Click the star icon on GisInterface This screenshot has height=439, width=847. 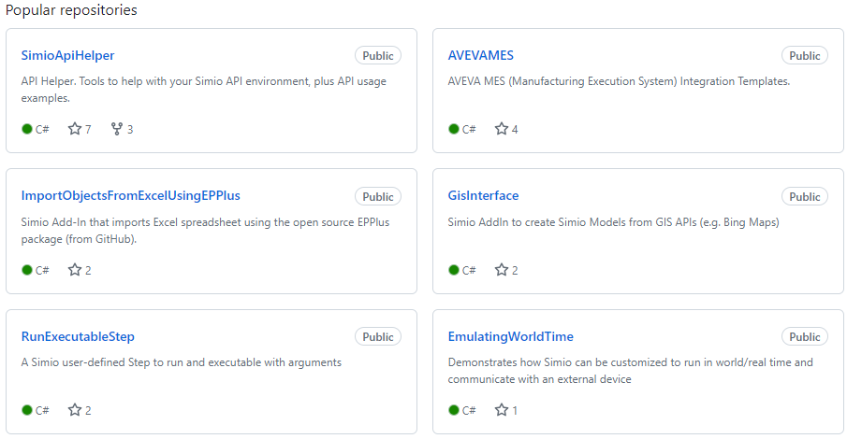(502, 270)
